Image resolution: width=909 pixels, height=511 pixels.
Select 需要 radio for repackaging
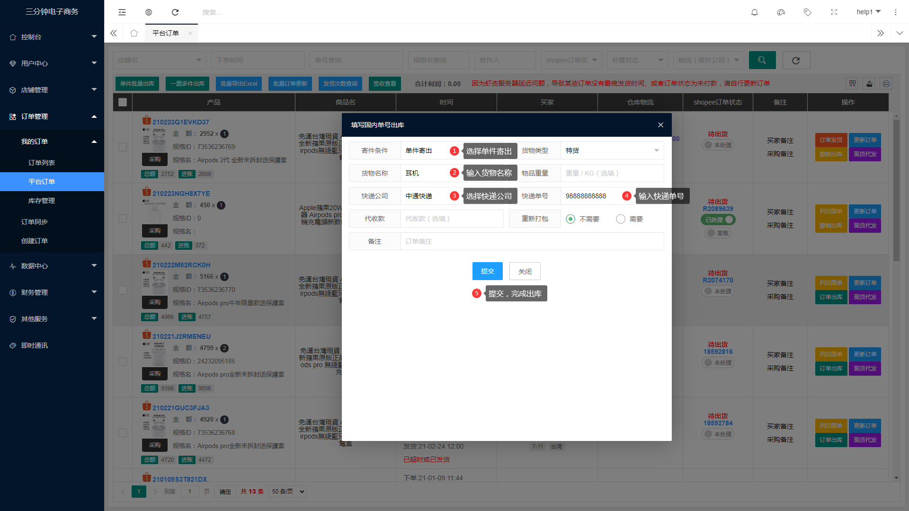click(621, 219)
